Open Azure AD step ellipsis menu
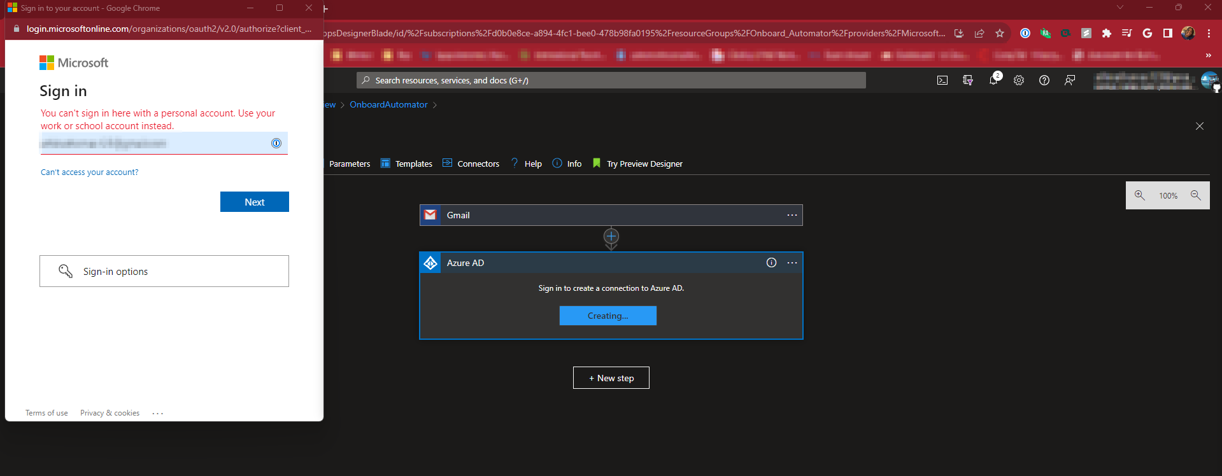The height and width of the screenshot is (476, 1222). point(792,263)
